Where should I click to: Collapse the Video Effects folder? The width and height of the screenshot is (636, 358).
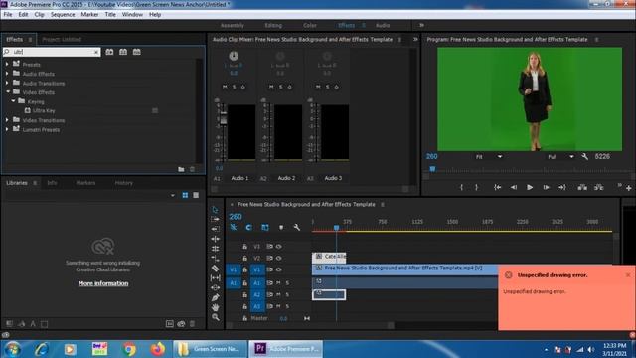coord(8,92)
